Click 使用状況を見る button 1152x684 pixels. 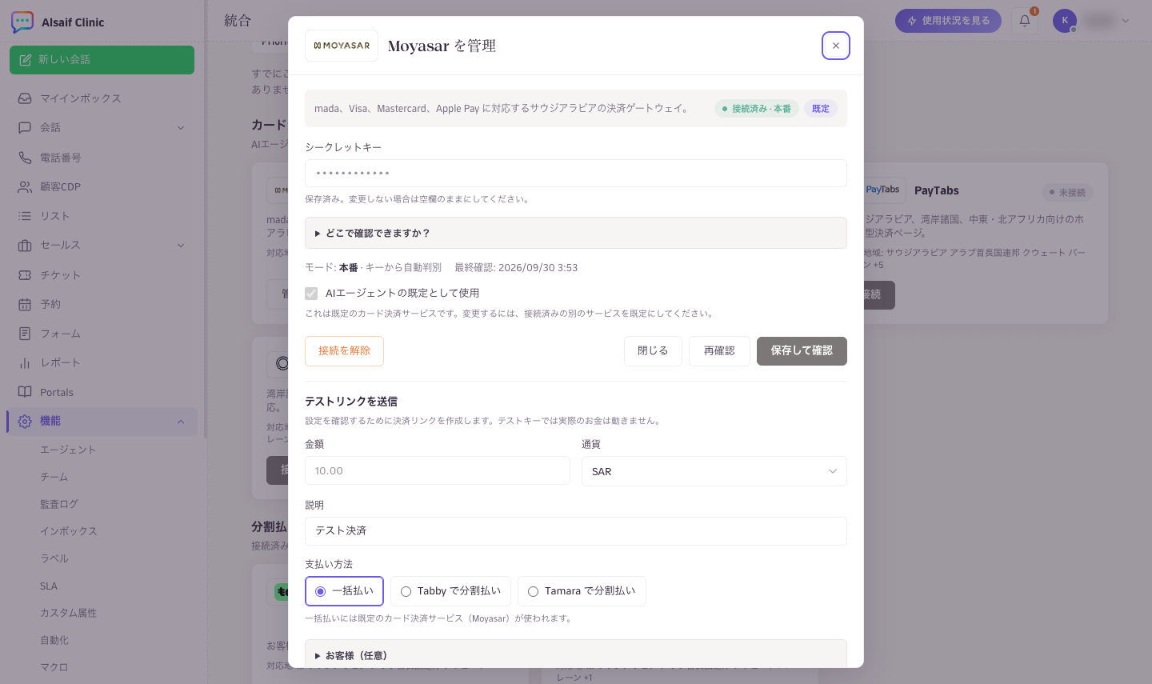[949, 21]
